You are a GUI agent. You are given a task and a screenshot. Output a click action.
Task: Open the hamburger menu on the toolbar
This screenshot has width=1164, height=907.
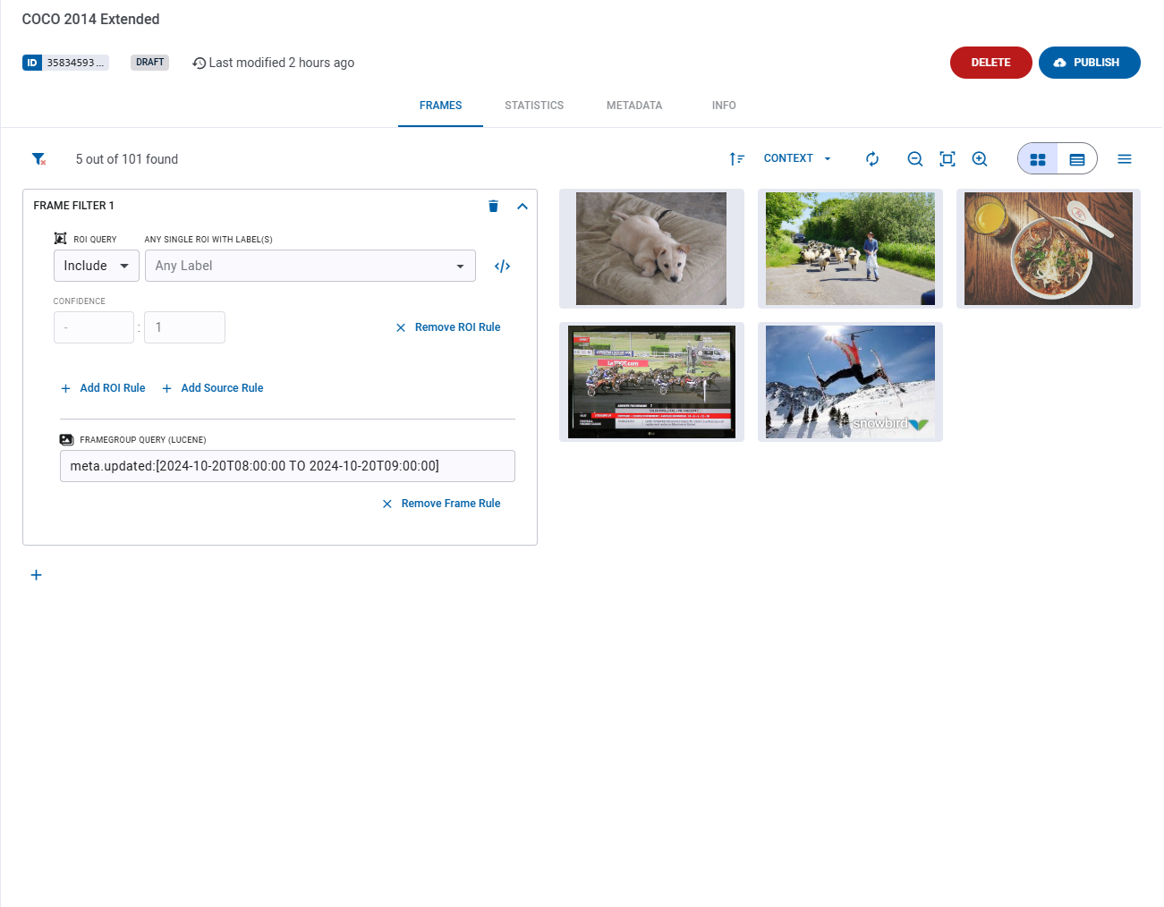pos(1125,159)
